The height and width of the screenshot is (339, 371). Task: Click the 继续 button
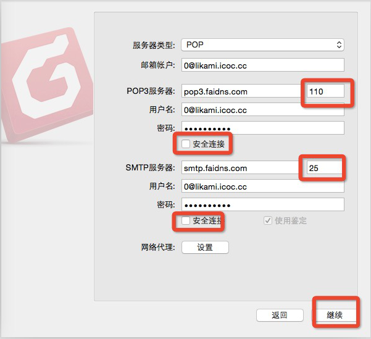coord(335,315)
